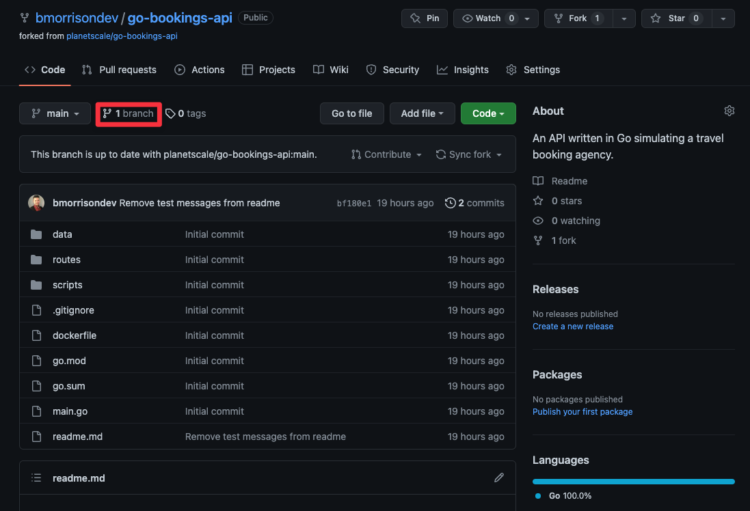Open the bf180e1 commit hash
Image resolution: width=750 pixels, height=511 pixels.
tap(354, 203)
